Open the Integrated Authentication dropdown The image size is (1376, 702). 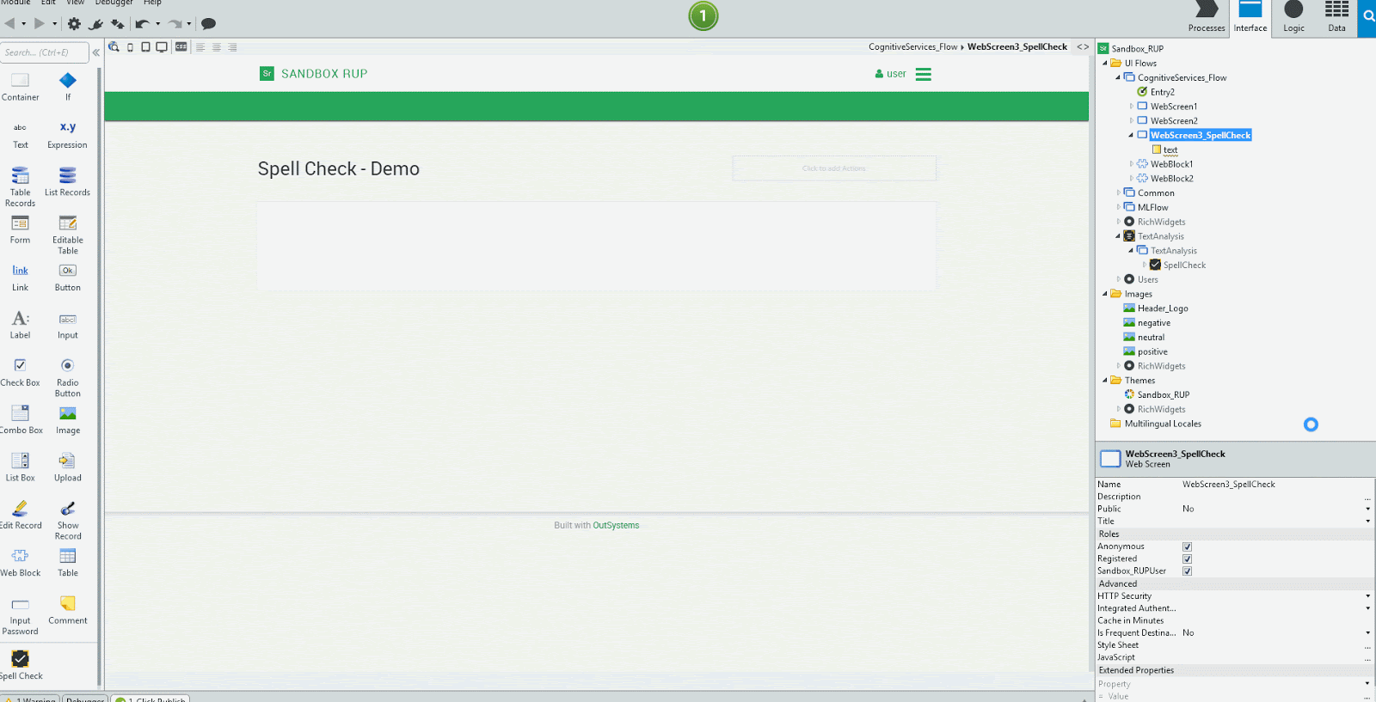click(x=1367, y=608)
